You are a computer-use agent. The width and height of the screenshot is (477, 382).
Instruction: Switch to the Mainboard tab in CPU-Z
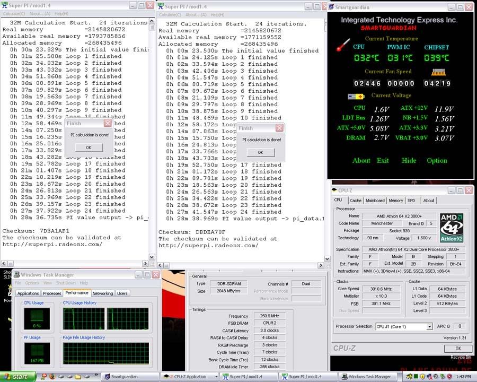click(375, 201)
